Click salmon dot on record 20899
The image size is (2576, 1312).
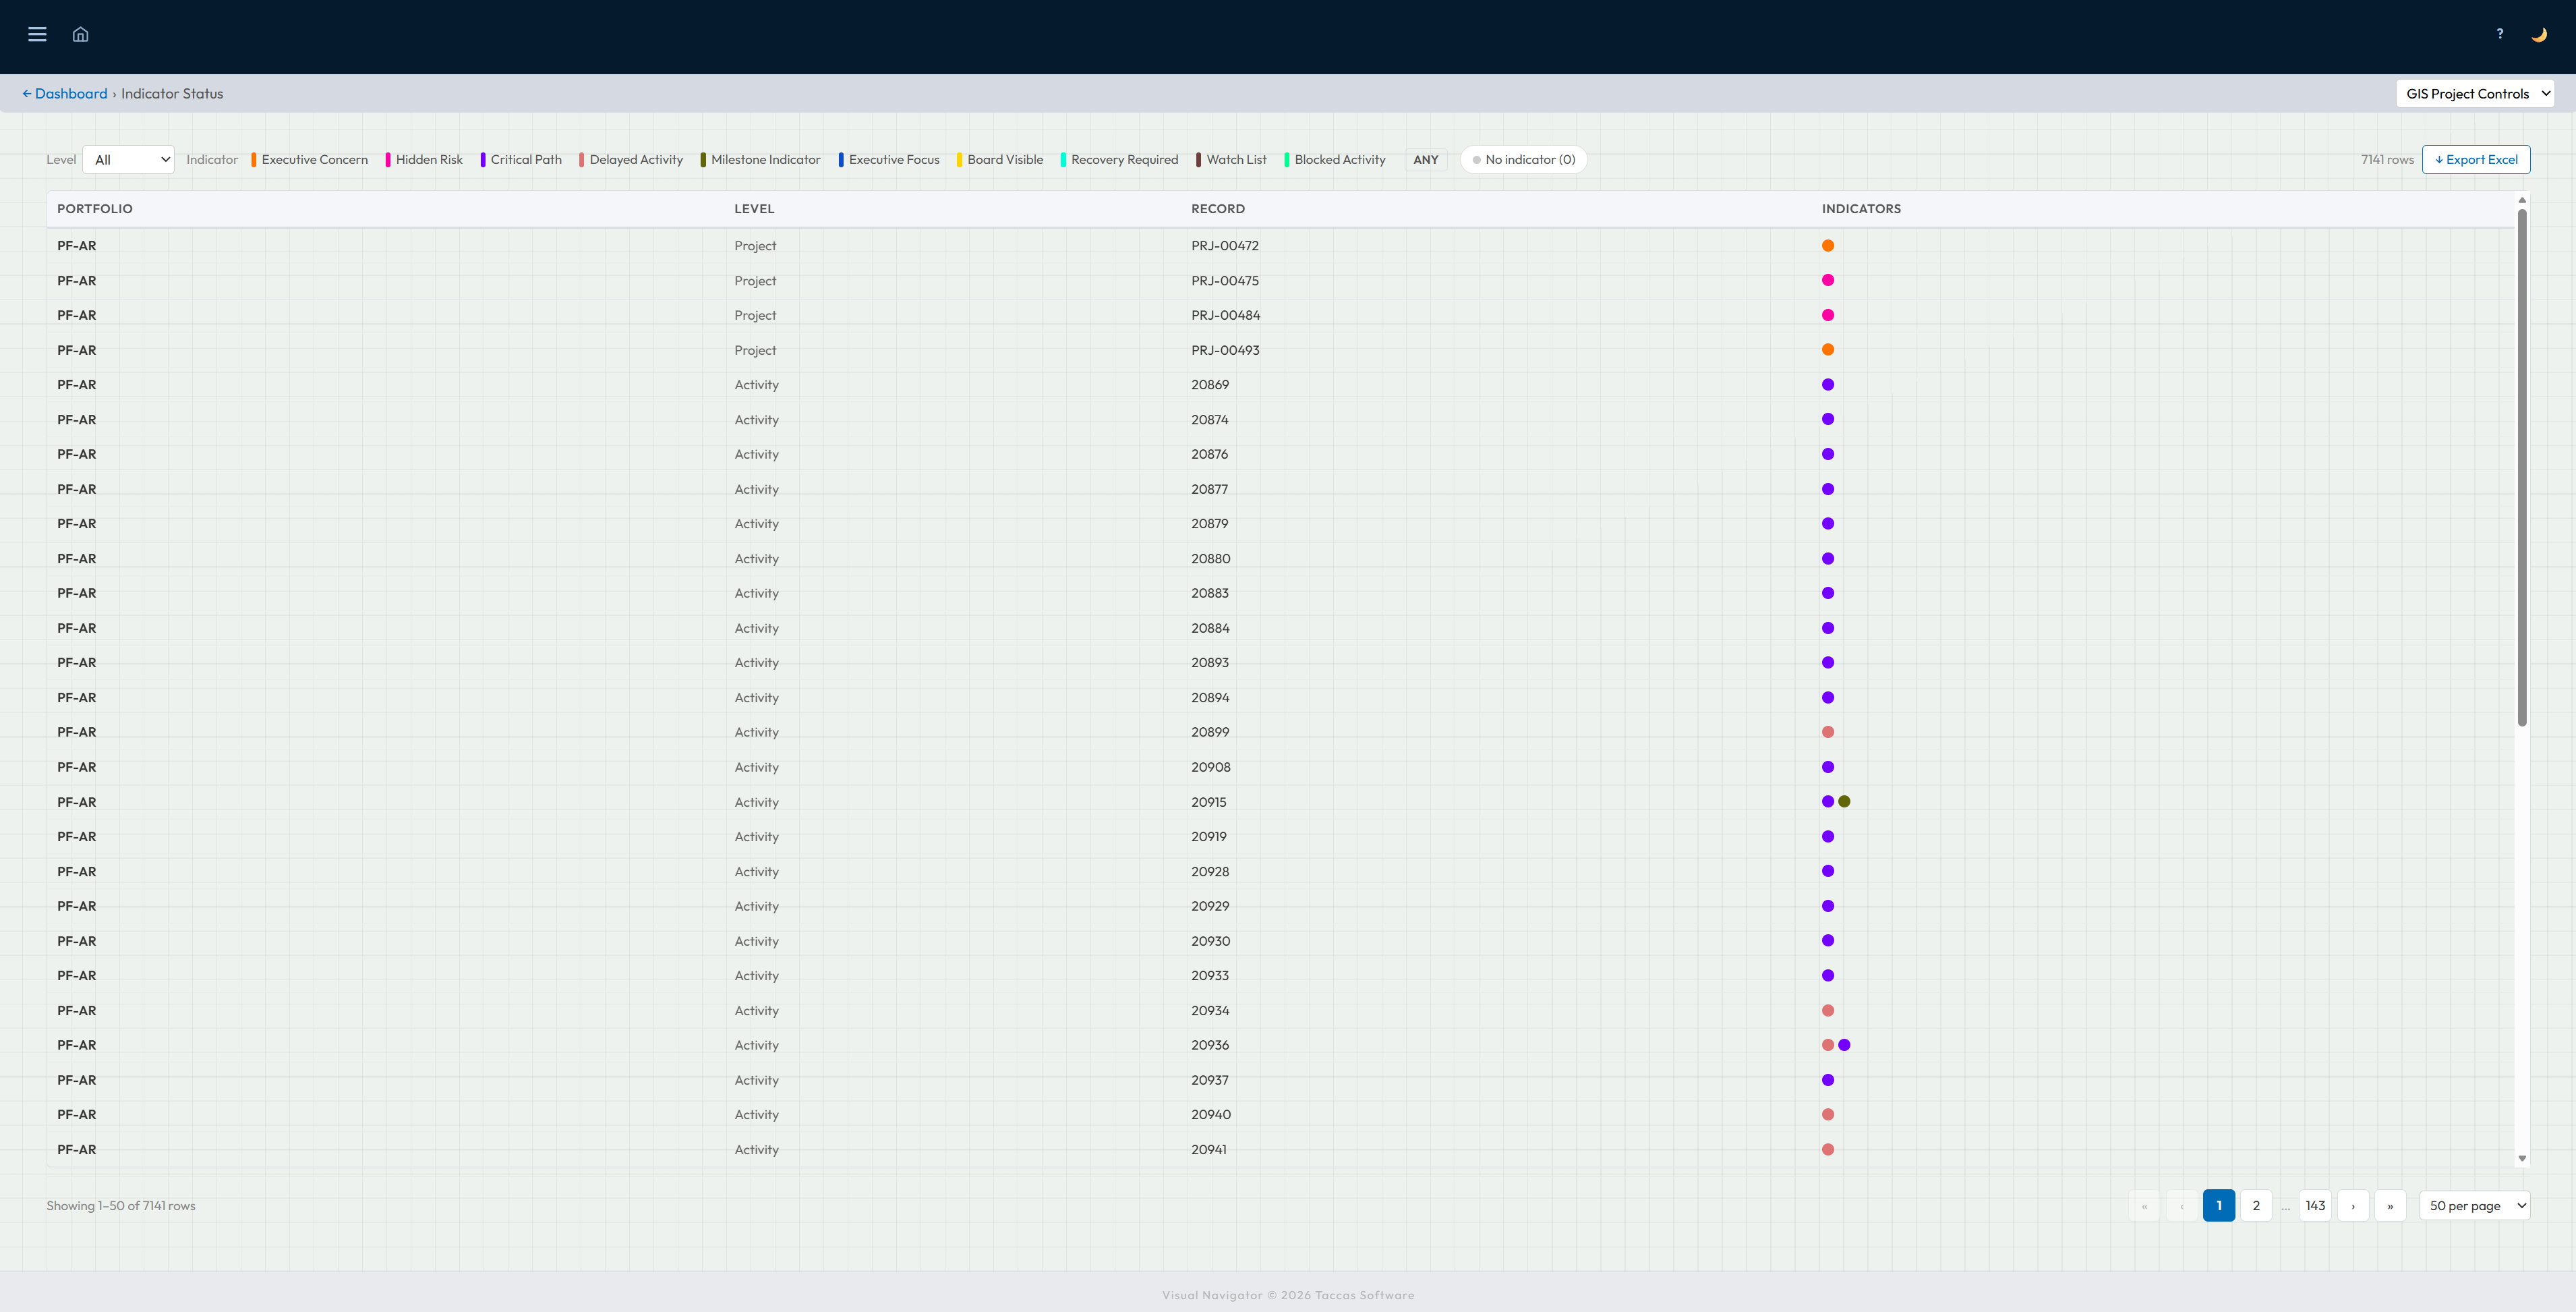(x=1828, y=733)
